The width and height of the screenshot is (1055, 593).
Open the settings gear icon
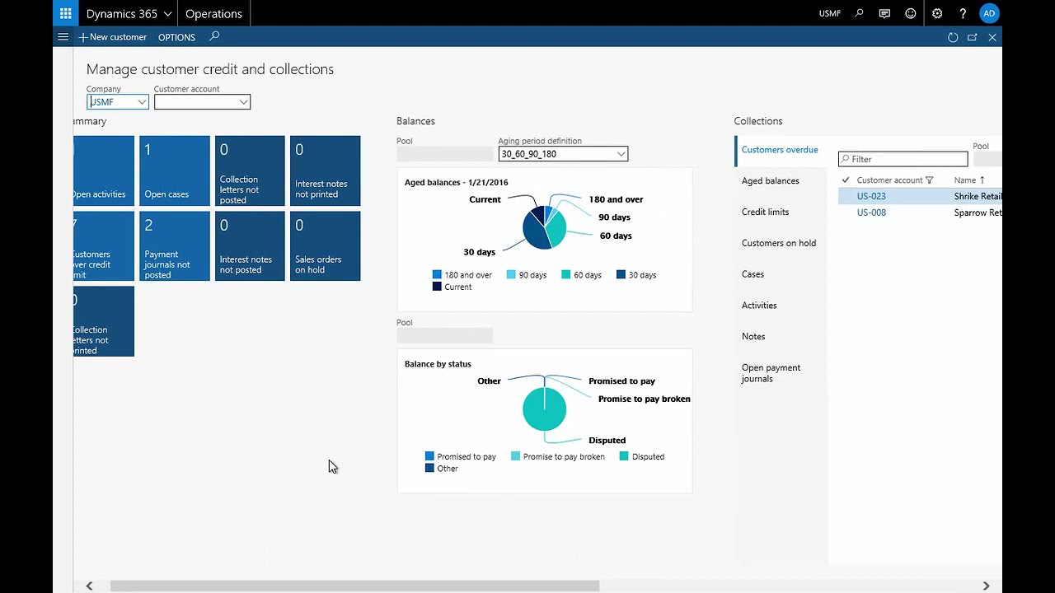click(x=937, y=13)
